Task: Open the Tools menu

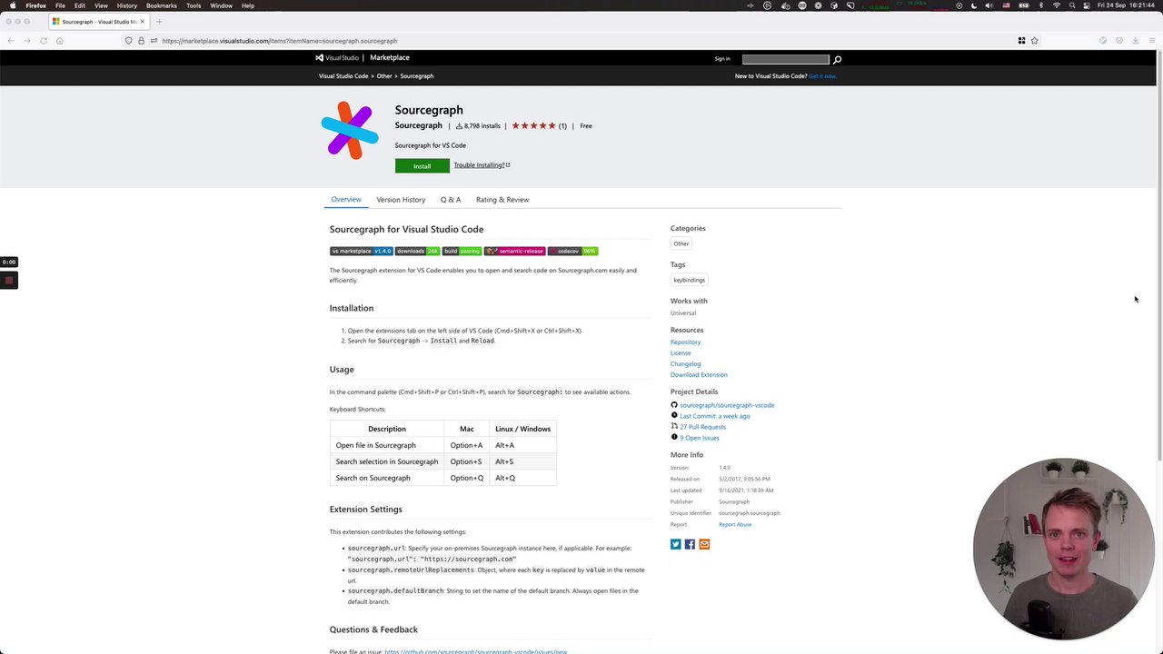Action: pos(194,5)
